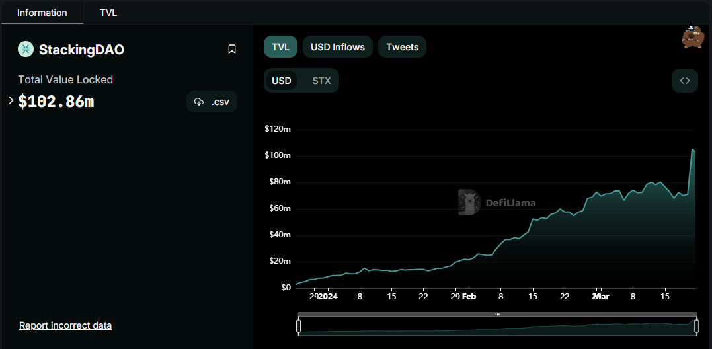Image resolution: width=712 pixels, height=349 pixels.
Task: Switch to the Information tab
Action: (x=42, y=13)
